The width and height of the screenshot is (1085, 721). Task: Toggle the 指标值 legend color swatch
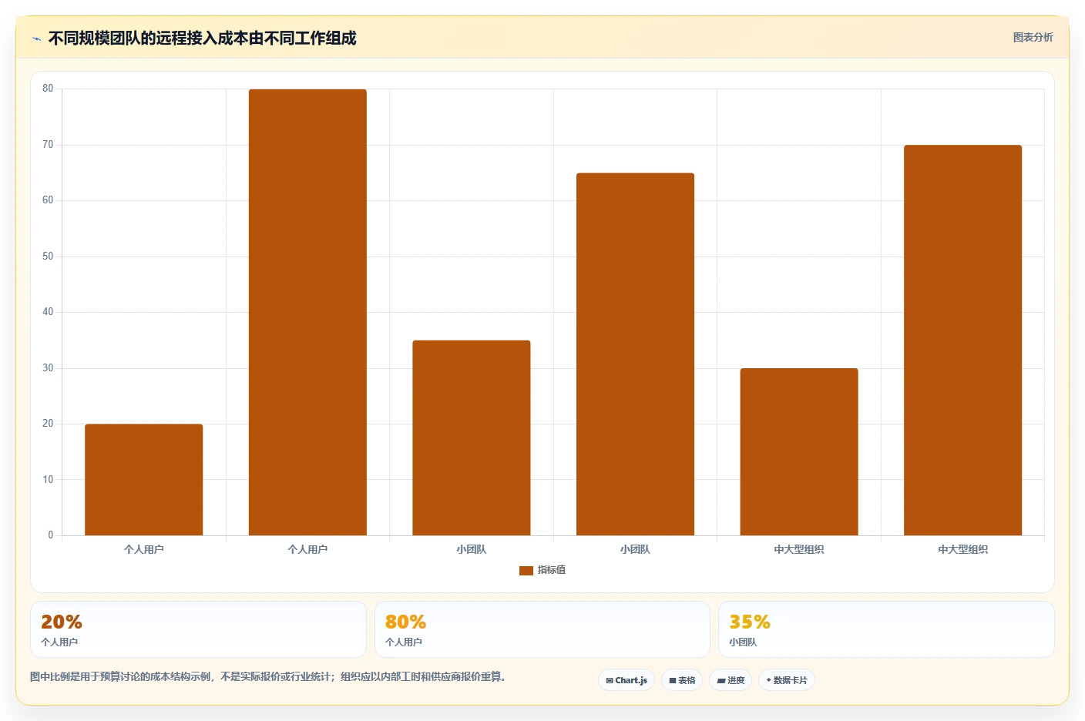click(526, 571)
